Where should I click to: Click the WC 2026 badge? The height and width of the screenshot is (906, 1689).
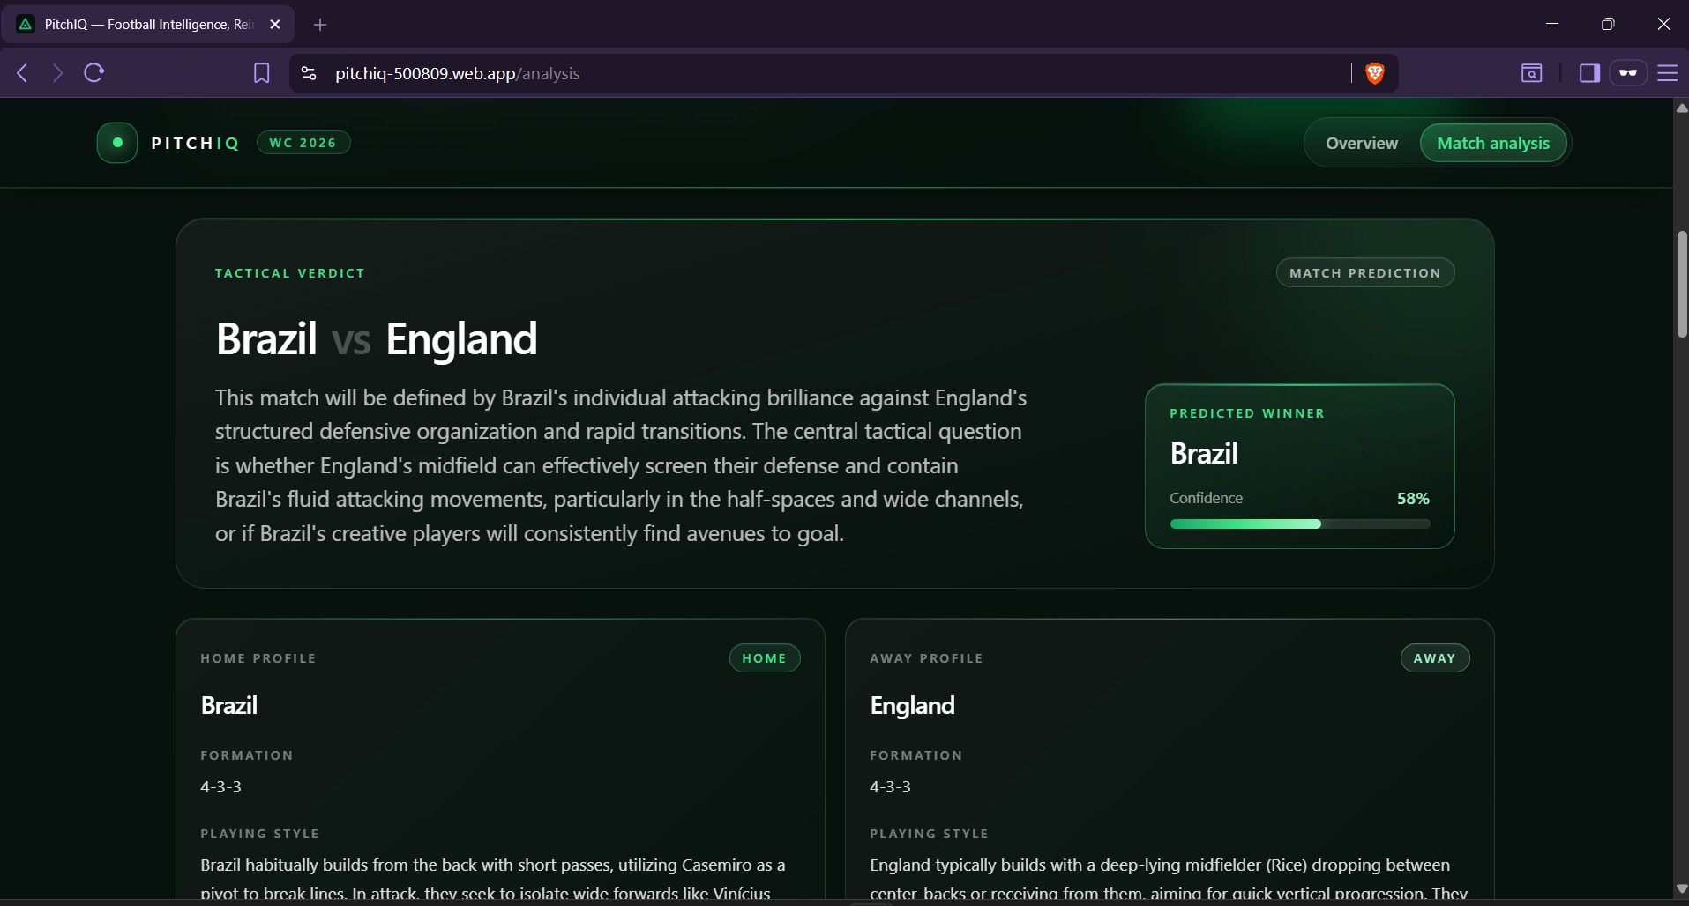point(303,143)
